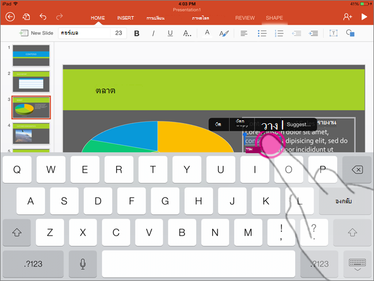374x281 pixels.
Task: Tap the Paste 'วาง' popup option
Action: [x=269, y=126]
